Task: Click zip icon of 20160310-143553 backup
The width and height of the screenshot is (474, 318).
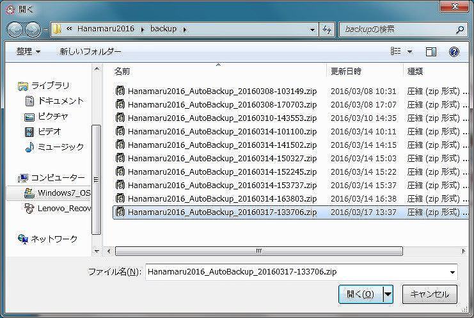Action: [x=120, y=118]
